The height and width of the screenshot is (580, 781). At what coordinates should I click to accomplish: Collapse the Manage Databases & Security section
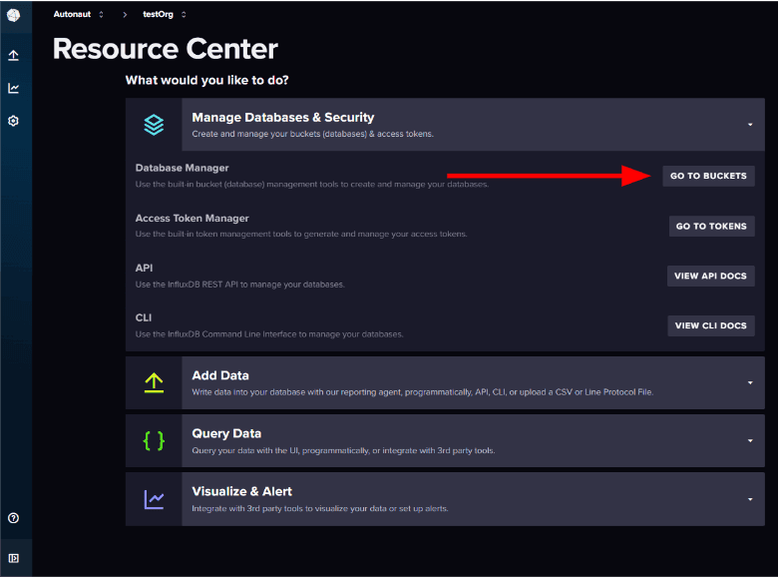[749, 125]
